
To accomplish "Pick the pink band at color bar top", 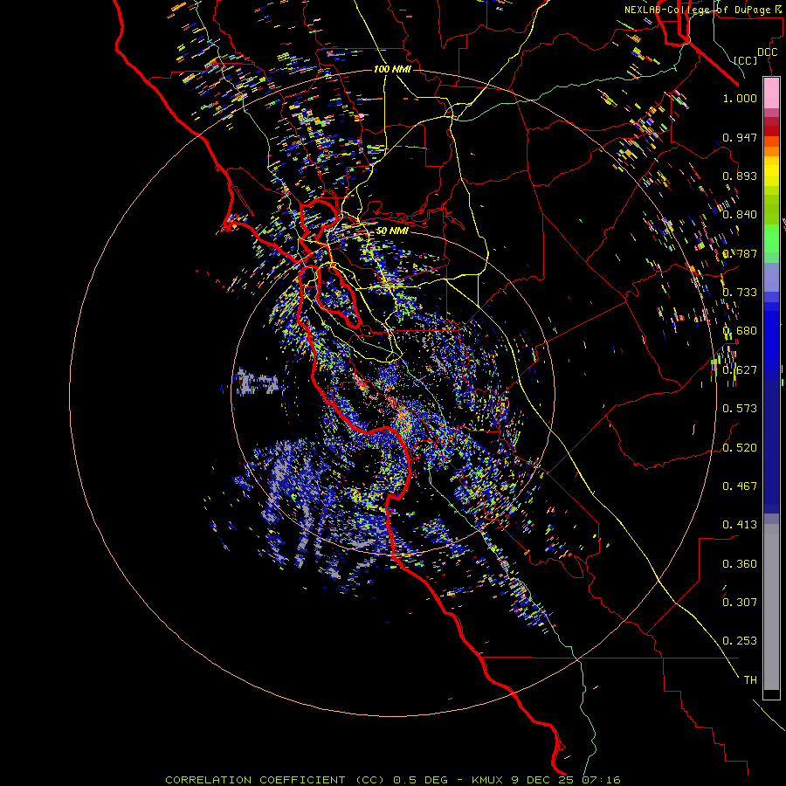I will (x=771, y=93).
